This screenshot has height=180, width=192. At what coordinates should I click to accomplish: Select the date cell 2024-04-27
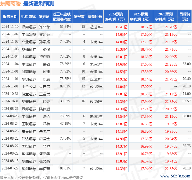click(10, 168)
